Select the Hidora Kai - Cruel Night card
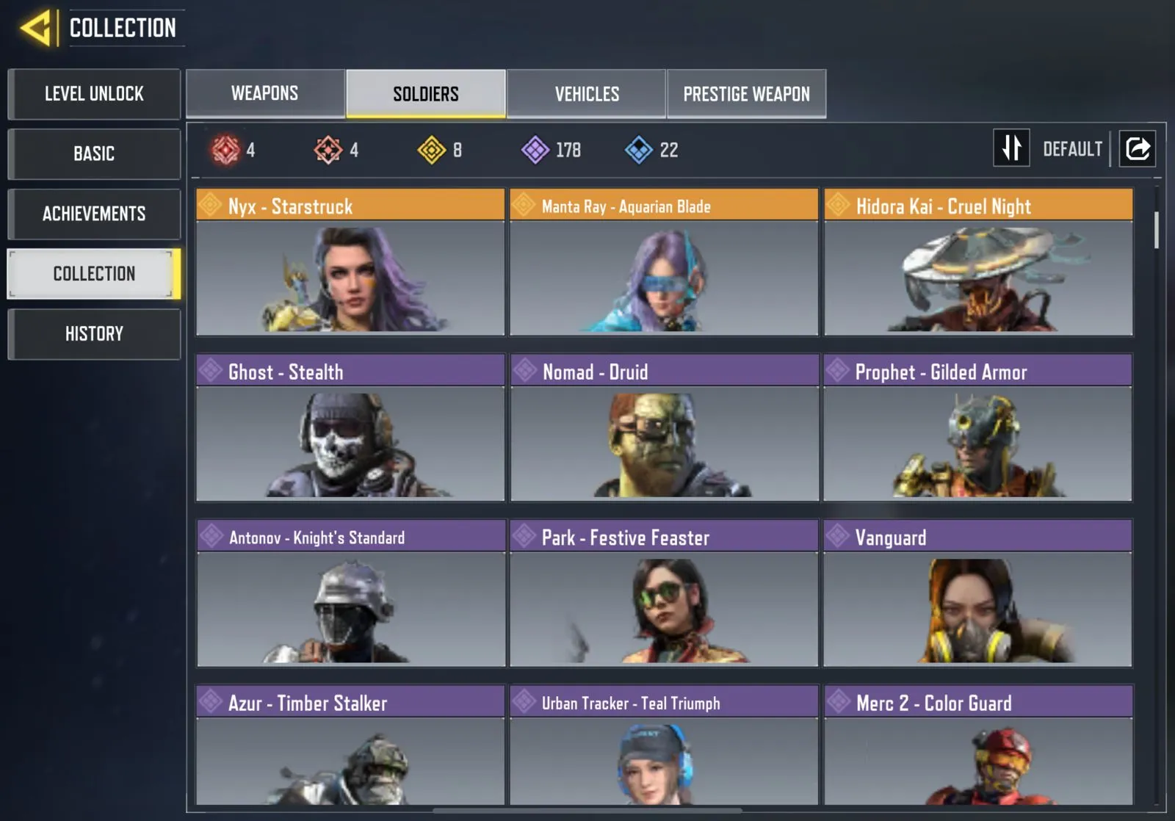This screenshot has width=1175, height=821. pos(978,262)
